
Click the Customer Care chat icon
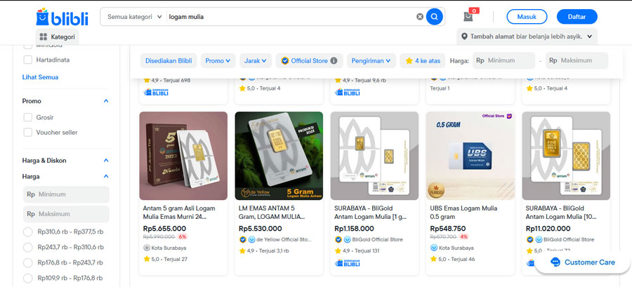point(555,262)
